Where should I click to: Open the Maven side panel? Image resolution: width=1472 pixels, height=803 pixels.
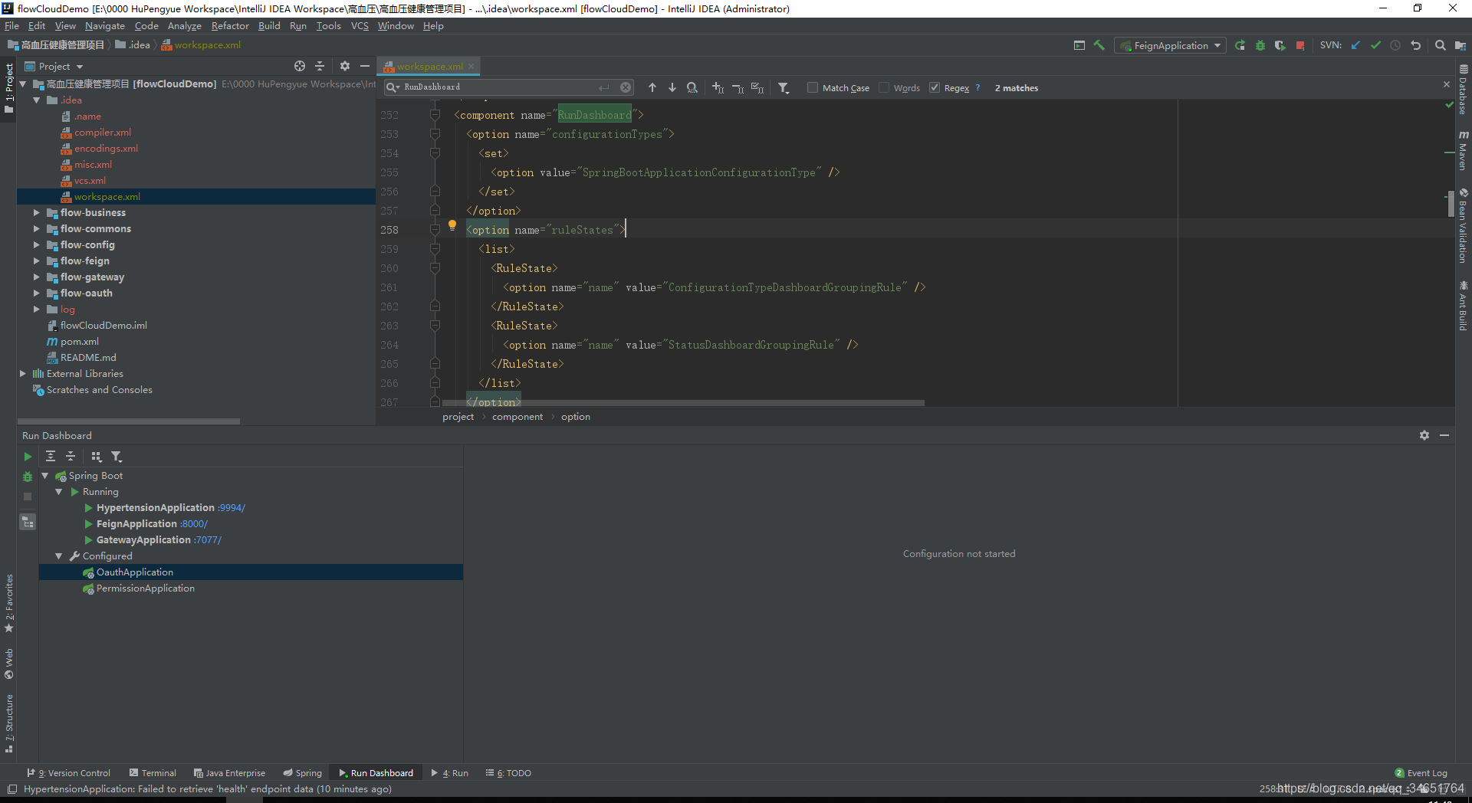[x=1463, y=150]
